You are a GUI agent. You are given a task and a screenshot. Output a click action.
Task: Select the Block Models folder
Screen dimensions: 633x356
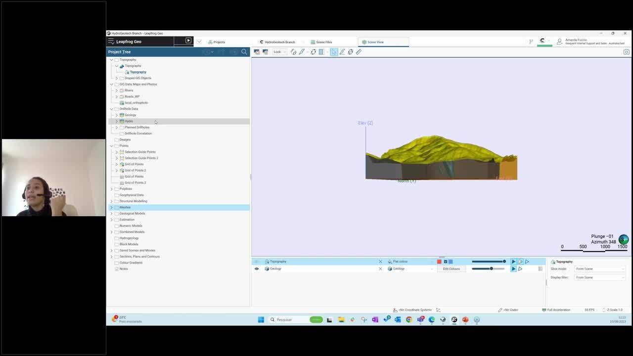tap(129, 244)
